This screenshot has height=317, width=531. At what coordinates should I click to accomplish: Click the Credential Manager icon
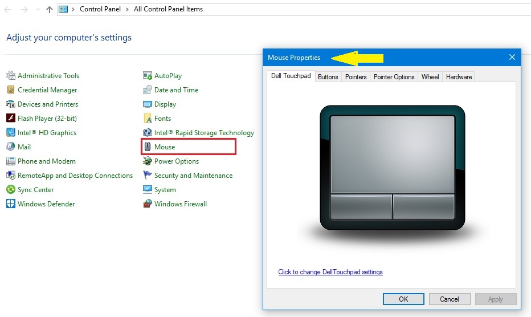click(x=10, y=90)
